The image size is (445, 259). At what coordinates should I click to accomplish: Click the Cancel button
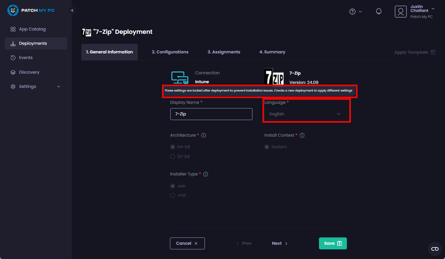click(187, 243)
